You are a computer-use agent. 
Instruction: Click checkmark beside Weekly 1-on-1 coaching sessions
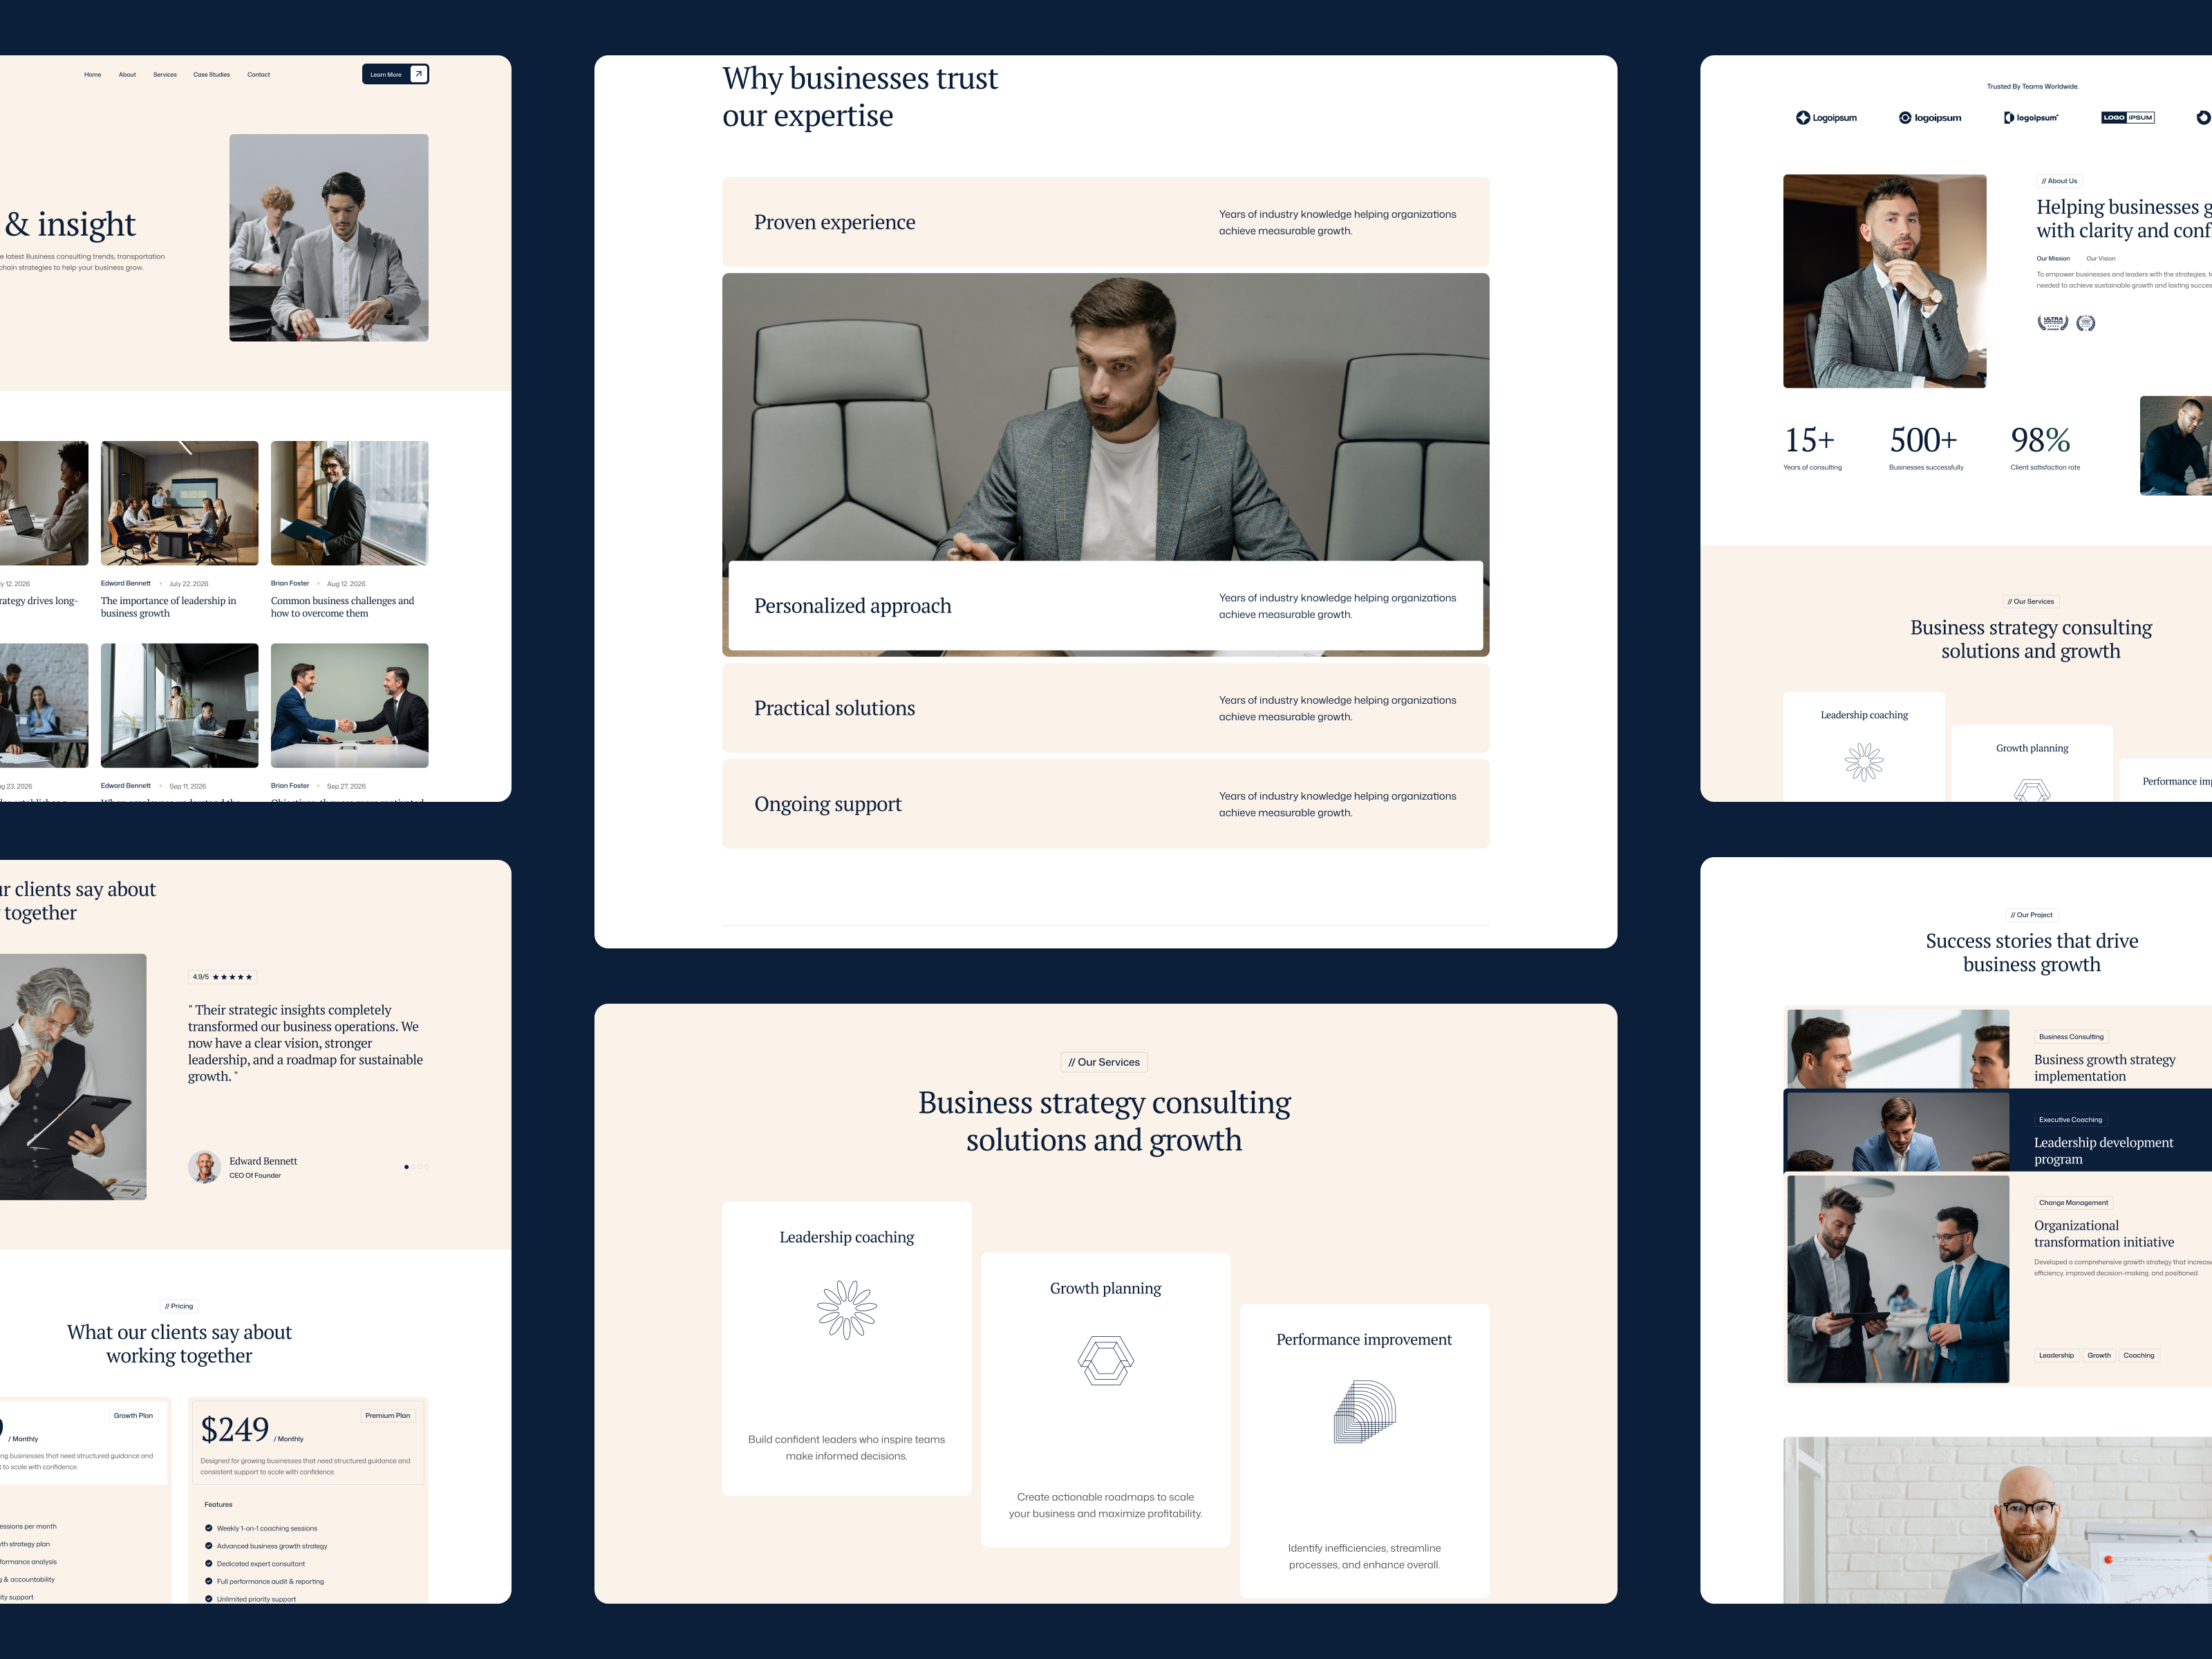[x=208, y=1528]
